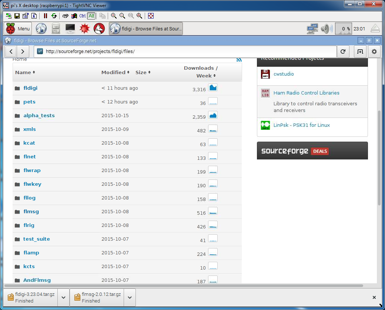Open the pets folder link
The width and height of the screenshot is (385, 310).
(30, 102)
